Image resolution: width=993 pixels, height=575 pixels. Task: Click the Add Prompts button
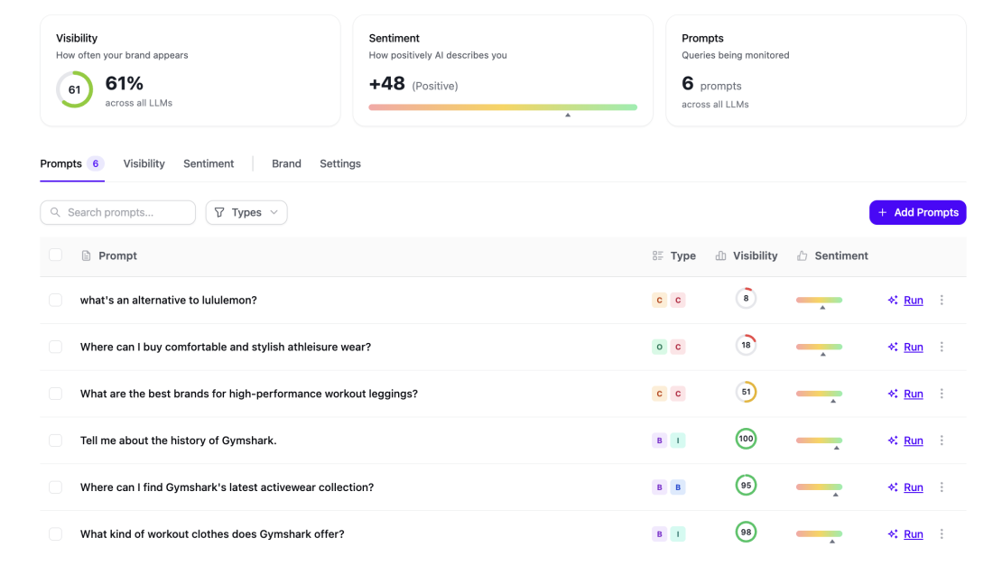click(x=917, y=212)
